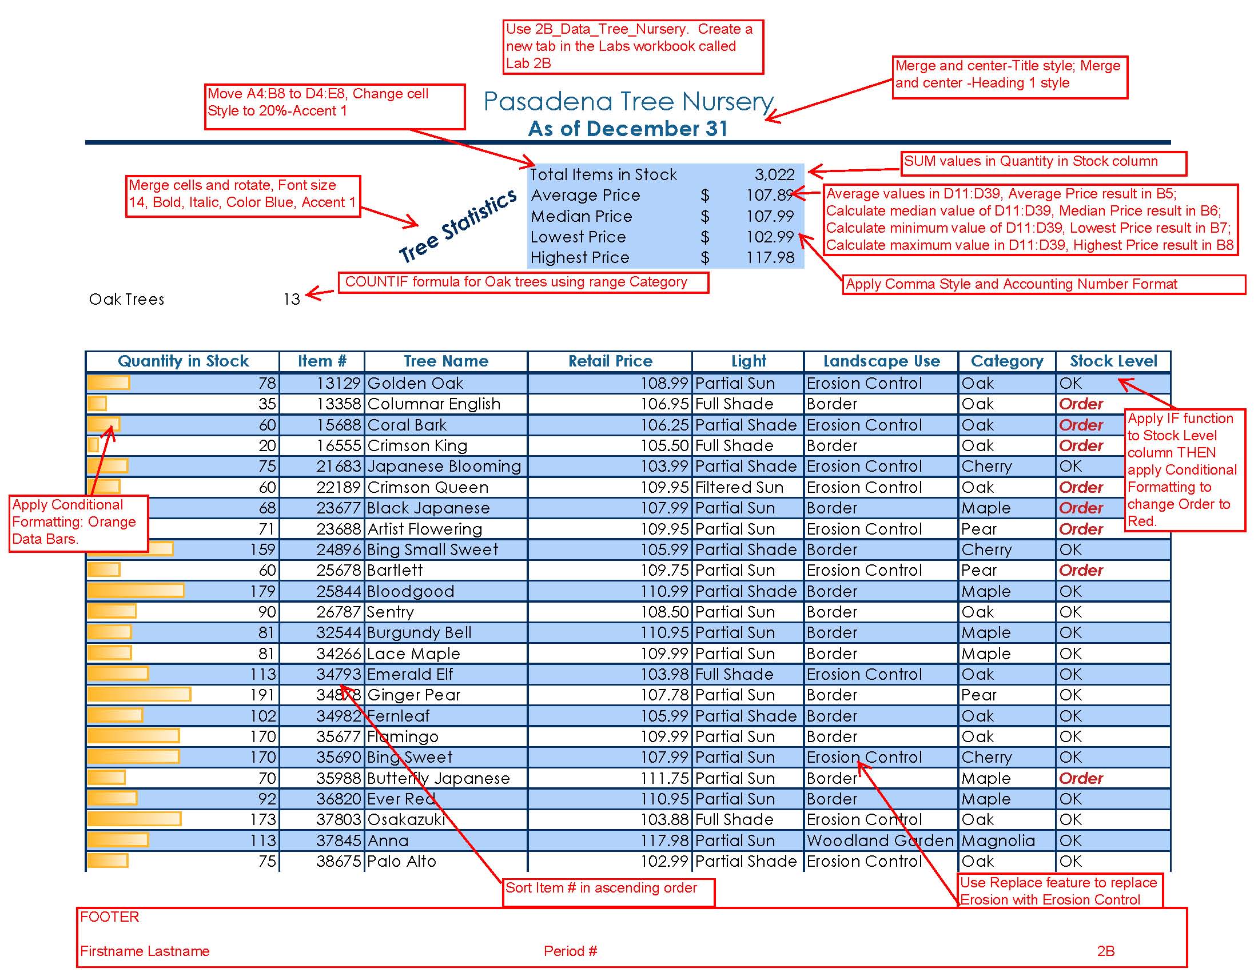Screen dimensions: 1258x972
Task: Select quantity 159 in Bing Small Sweet row
Action: (182, 549)
